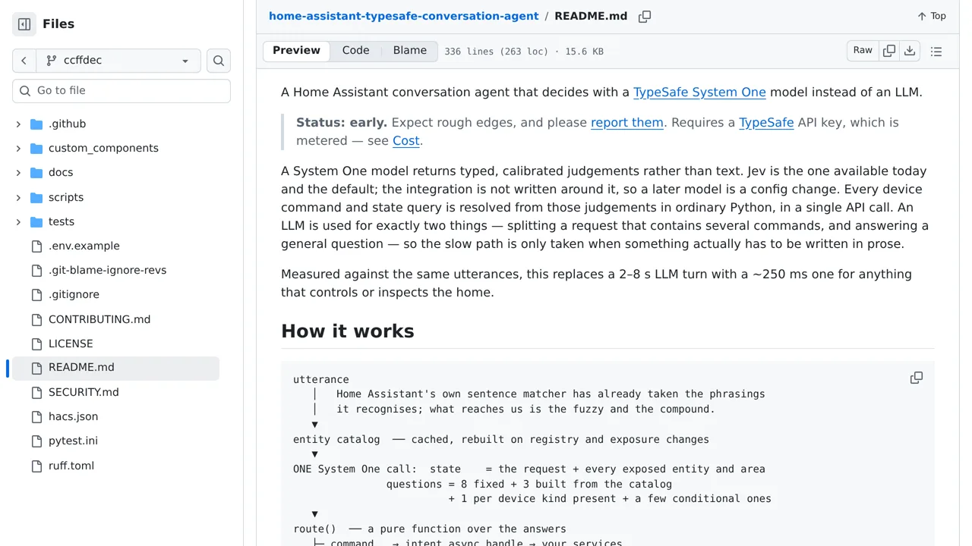Open the .gitignore file

74,294
